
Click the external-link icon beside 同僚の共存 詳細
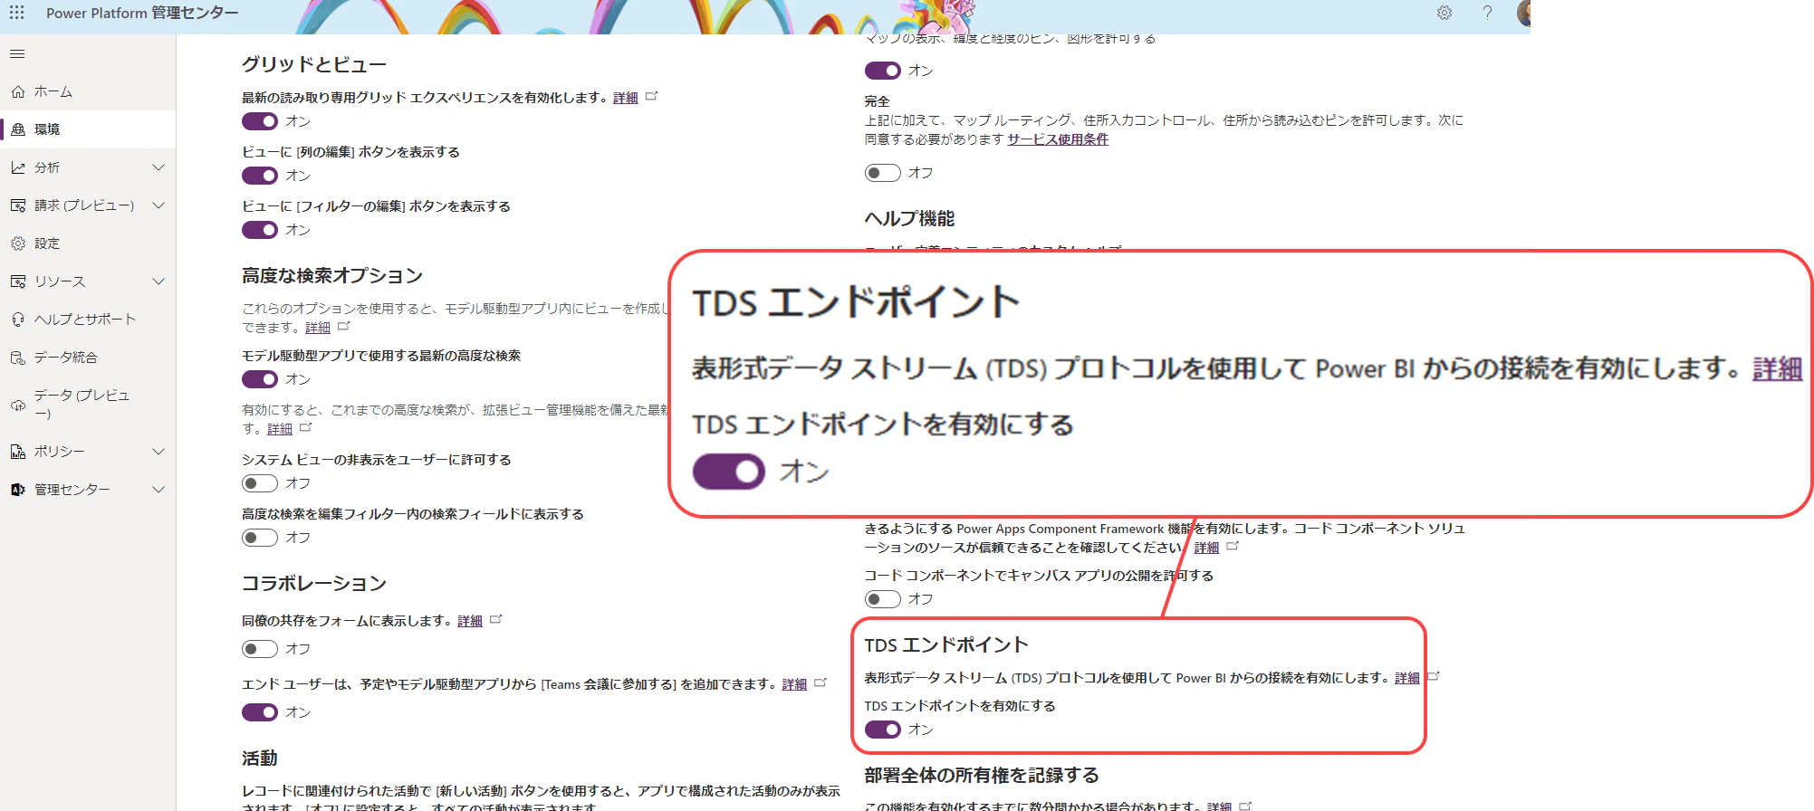[x=496, y=620]
